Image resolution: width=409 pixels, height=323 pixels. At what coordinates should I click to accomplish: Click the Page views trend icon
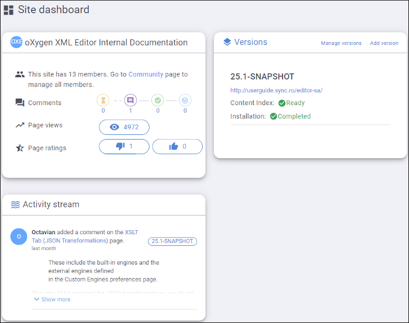[20, 125]
